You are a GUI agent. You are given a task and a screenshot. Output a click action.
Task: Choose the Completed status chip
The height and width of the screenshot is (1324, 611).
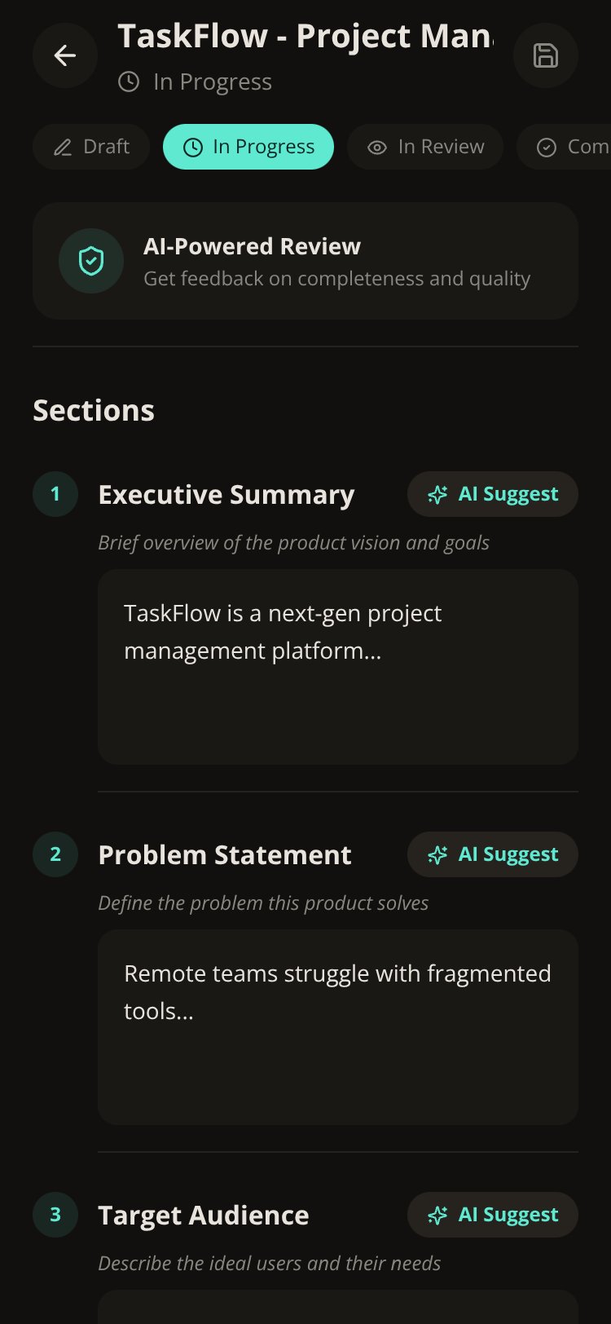[x=564, y=147]
